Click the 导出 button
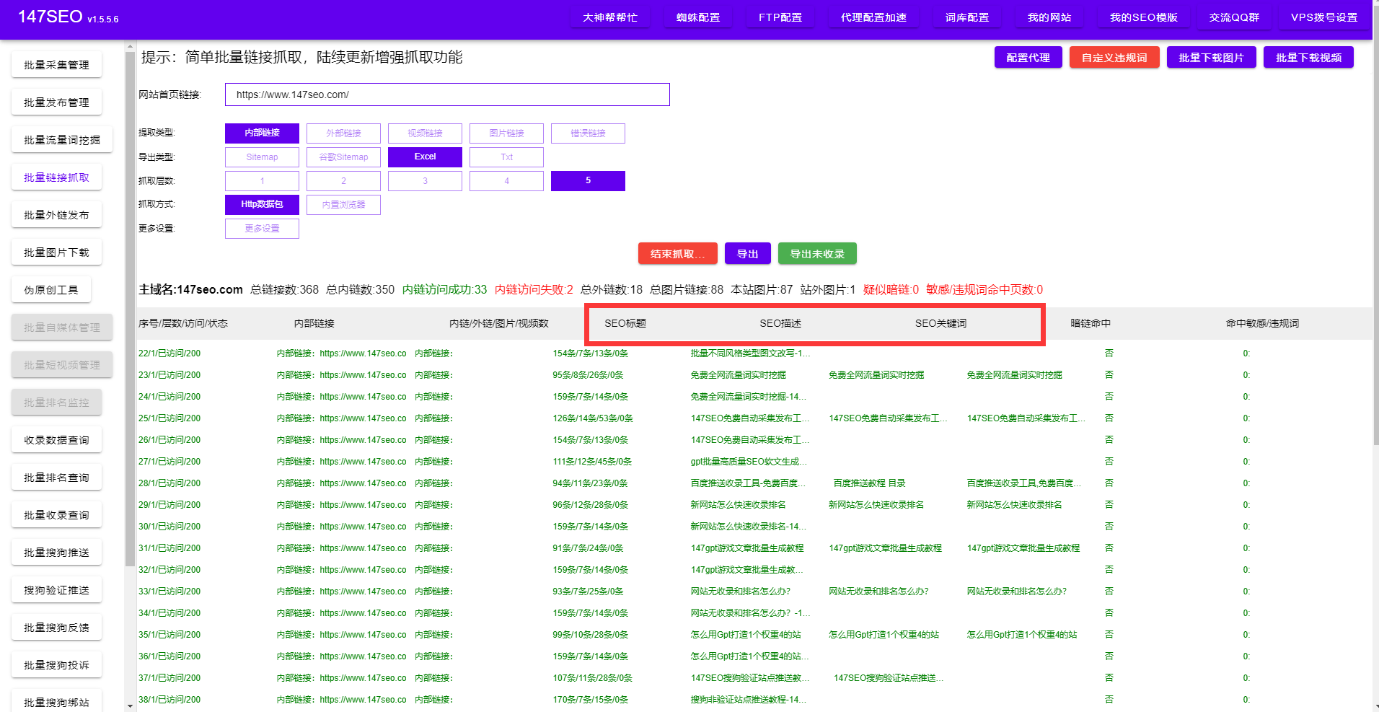 (747, 254)
